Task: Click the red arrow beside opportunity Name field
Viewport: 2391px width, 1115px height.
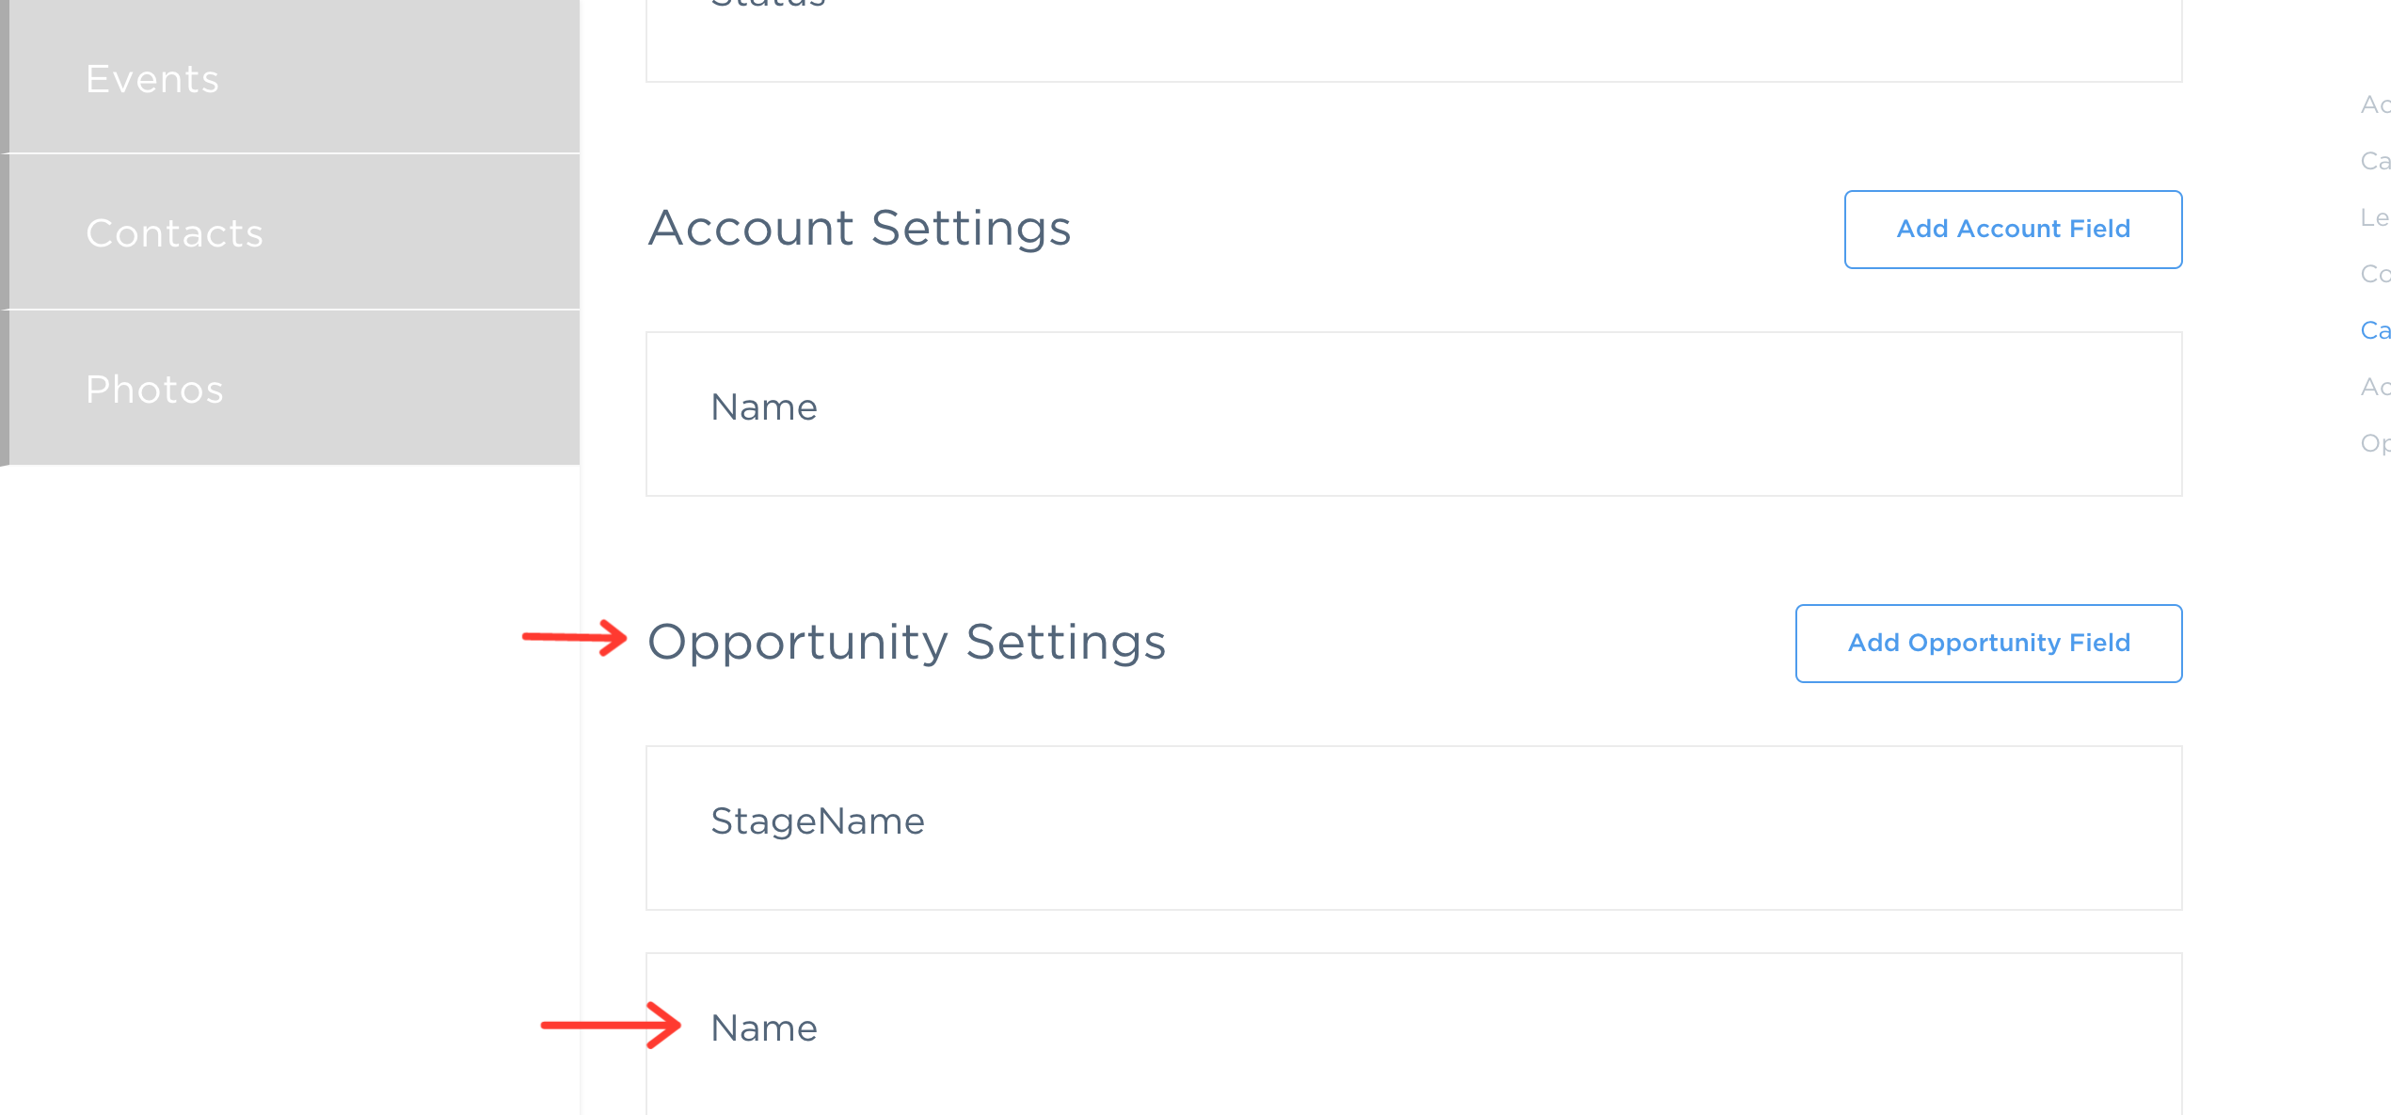Action: [x=611, y=1025]
